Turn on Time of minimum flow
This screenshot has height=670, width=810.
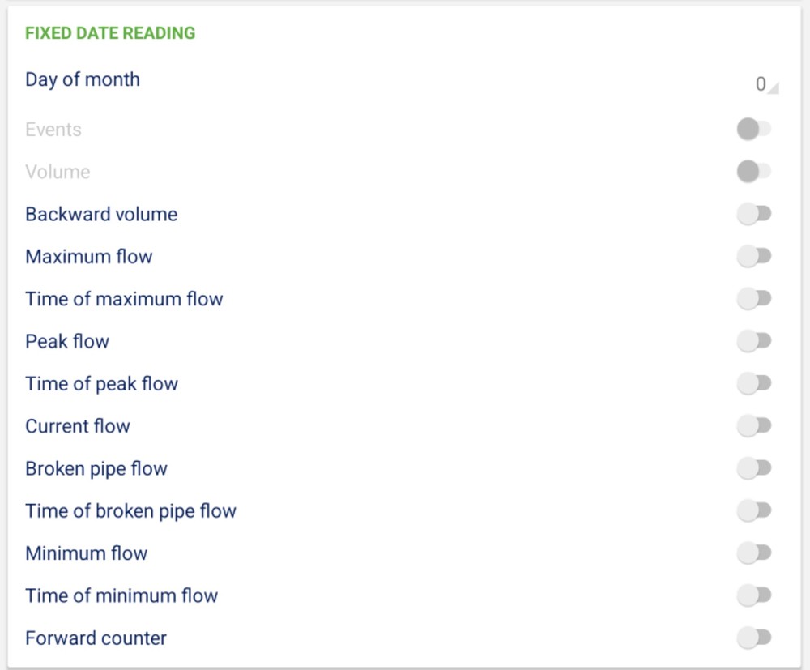click(x=754, y=595)
